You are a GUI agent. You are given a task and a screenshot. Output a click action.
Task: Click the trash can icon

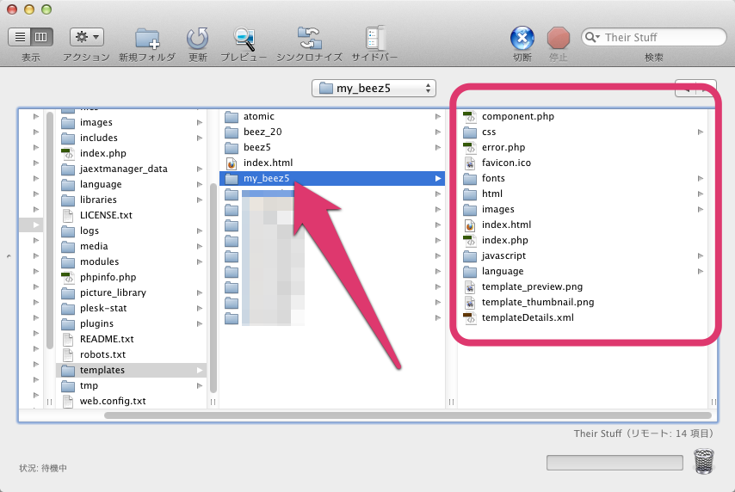(x=704, y=462)
